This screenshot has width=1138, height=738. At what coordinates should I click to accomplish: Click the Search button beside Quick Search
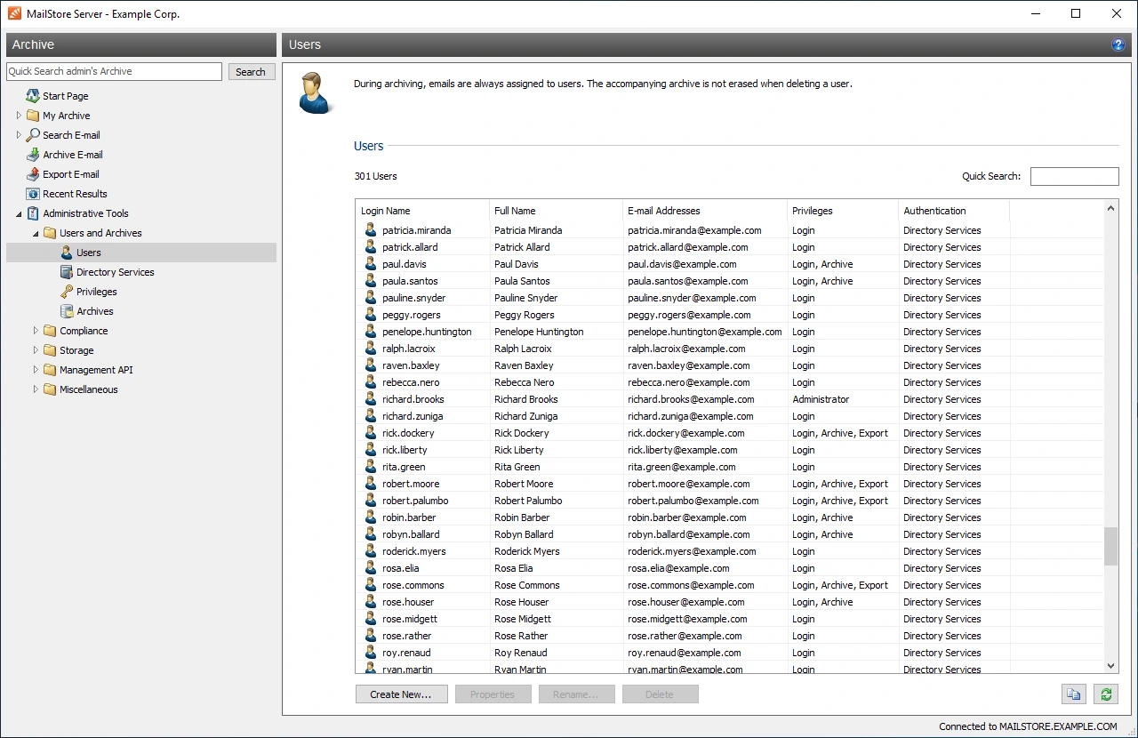pyautogui.click(x=251, y=72)
